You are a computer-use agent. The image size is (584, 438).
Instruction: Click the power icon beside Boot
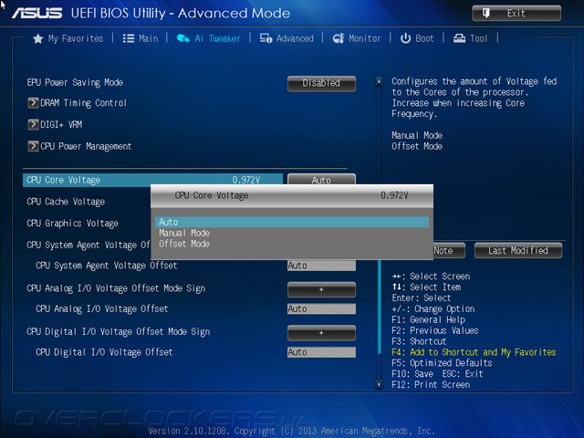(x=405, y=38)
